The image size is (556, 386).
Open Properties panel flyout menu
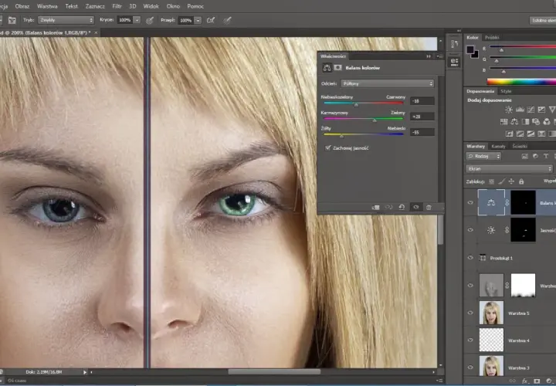pyautogui.click(x=439, y=56)
